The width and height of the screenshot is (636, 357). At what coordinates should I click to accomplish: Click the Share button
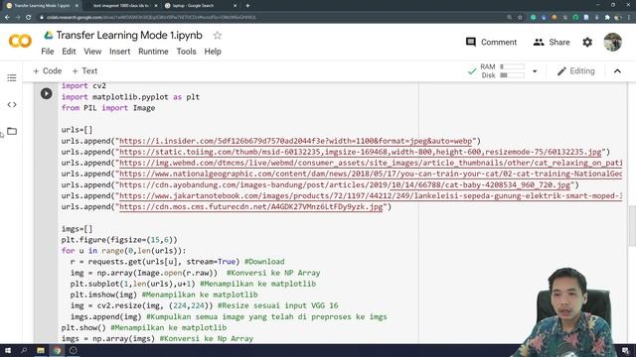pyautogui.click(x=552, y=42)
